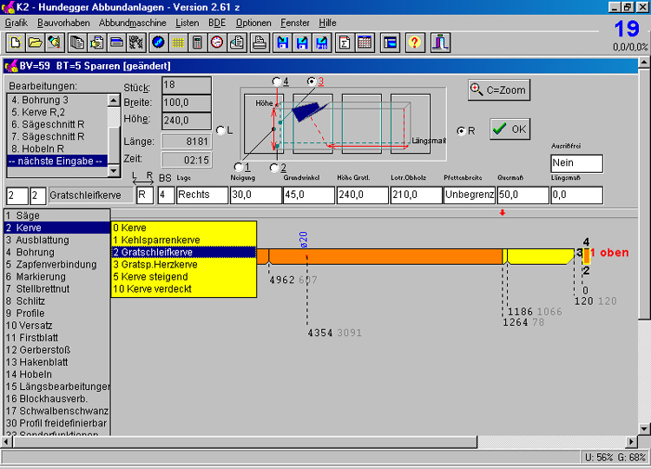Click the floppy disk import icon
Image resolution: width=651 pixels, height=469 pixels.
click(x=282, y=43)
